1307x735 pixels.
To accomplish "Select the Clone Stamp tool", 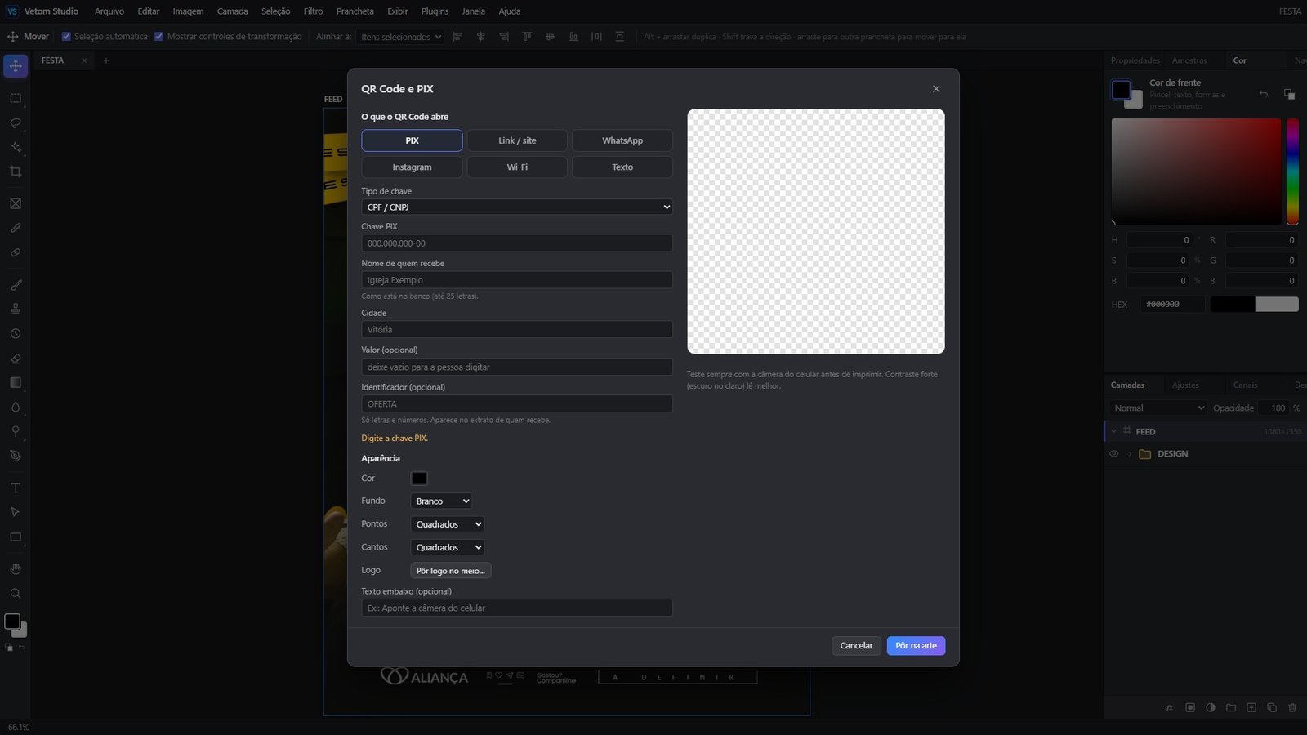I will [16, 309].
